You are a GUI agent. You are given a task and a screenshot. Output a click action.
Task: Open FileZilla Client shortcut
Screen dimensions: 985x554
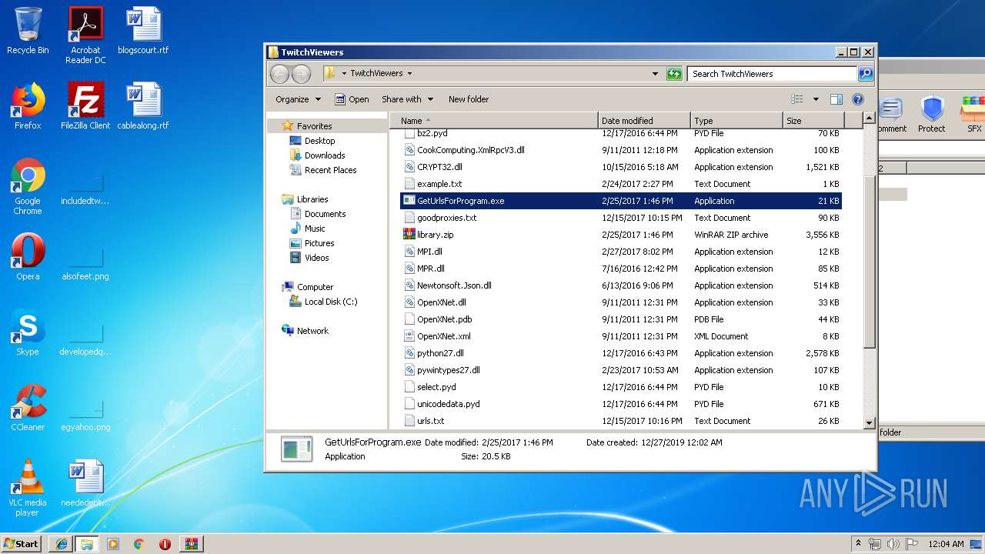tap(85, 106)
